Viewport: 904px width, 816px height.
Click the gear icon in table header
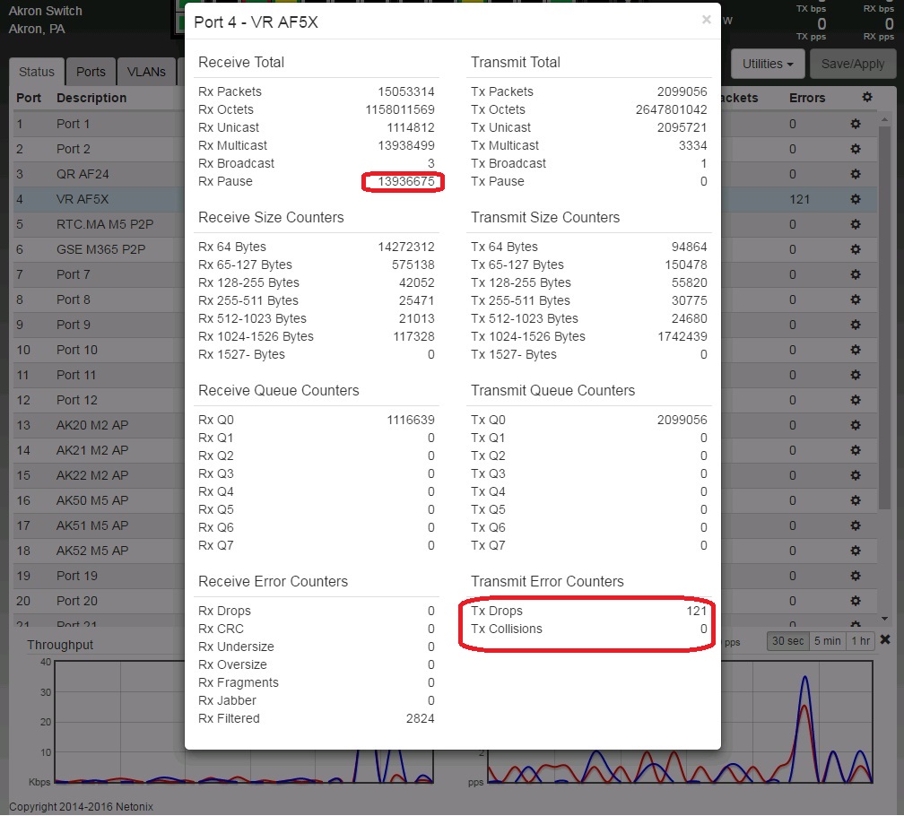pos(866,98)
